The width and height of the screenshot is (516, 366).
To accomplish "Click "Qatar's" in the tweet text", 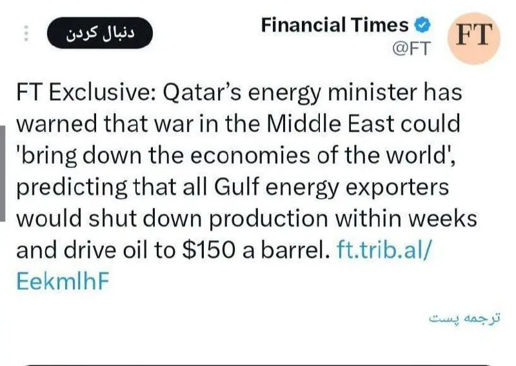I will pos(199,93).
